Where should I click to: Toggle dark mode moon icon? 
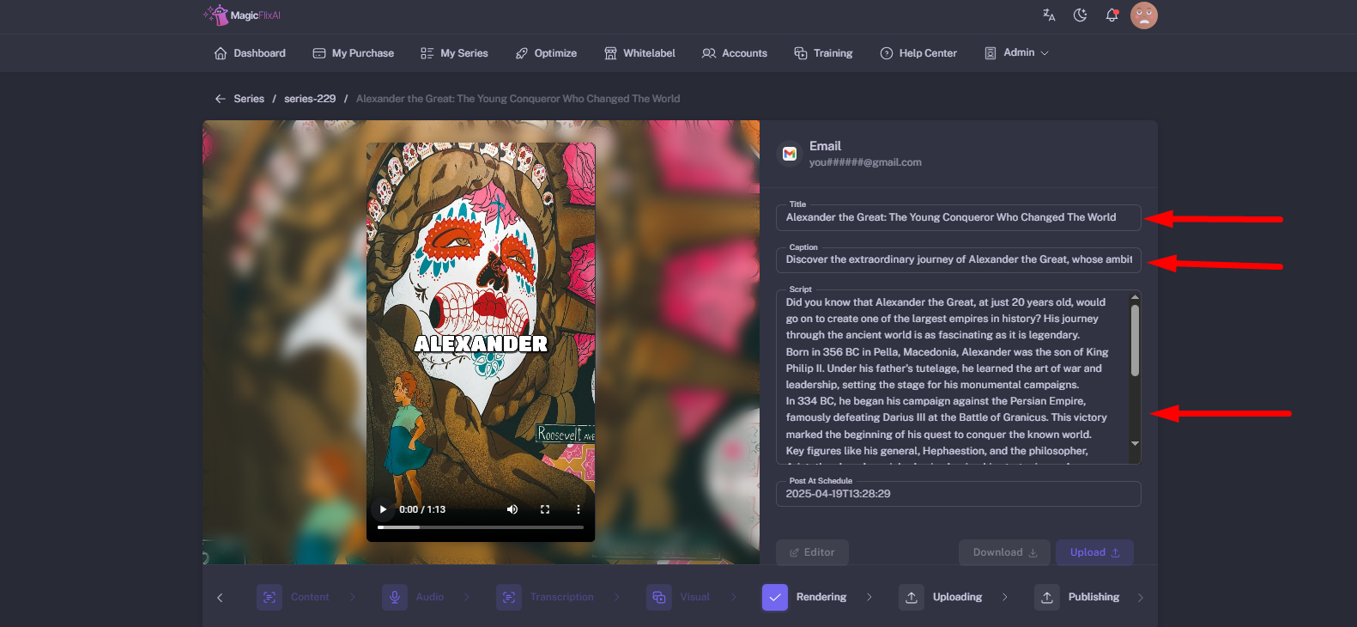(x=1080, y=15)
